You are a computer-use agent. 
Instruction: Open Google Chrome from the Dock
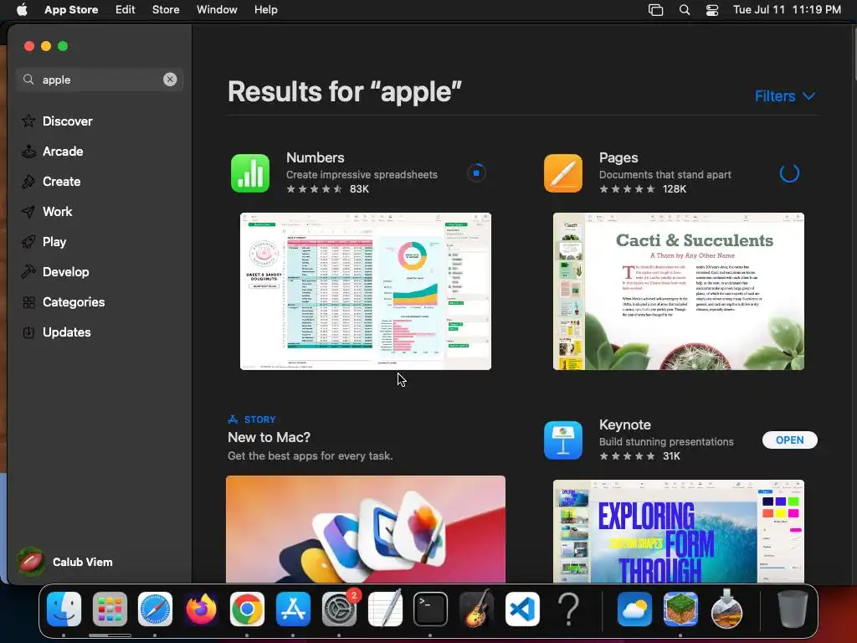pyautogui.click(x=247, y=609)
